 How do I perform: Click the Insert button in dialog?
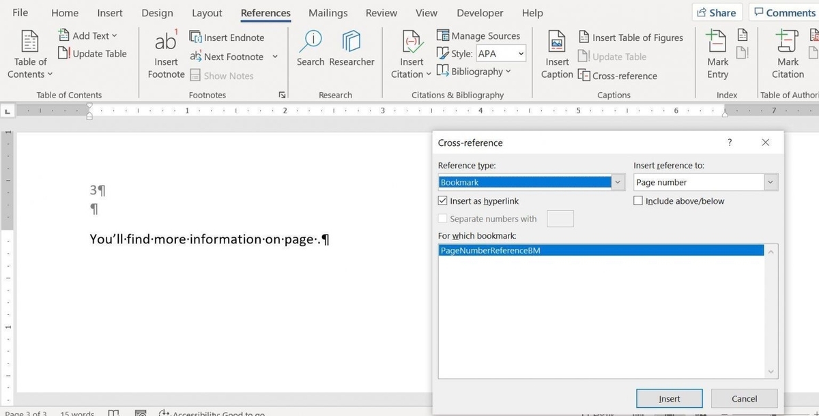click(x=670, y=399)
